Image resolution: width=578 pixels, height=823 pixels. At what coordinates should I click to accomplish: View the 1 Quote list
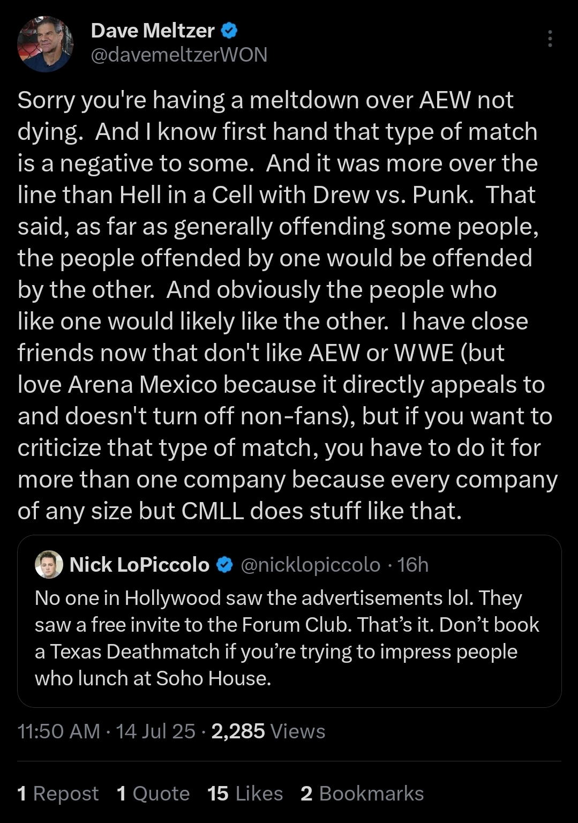click(x=153, y=794)
